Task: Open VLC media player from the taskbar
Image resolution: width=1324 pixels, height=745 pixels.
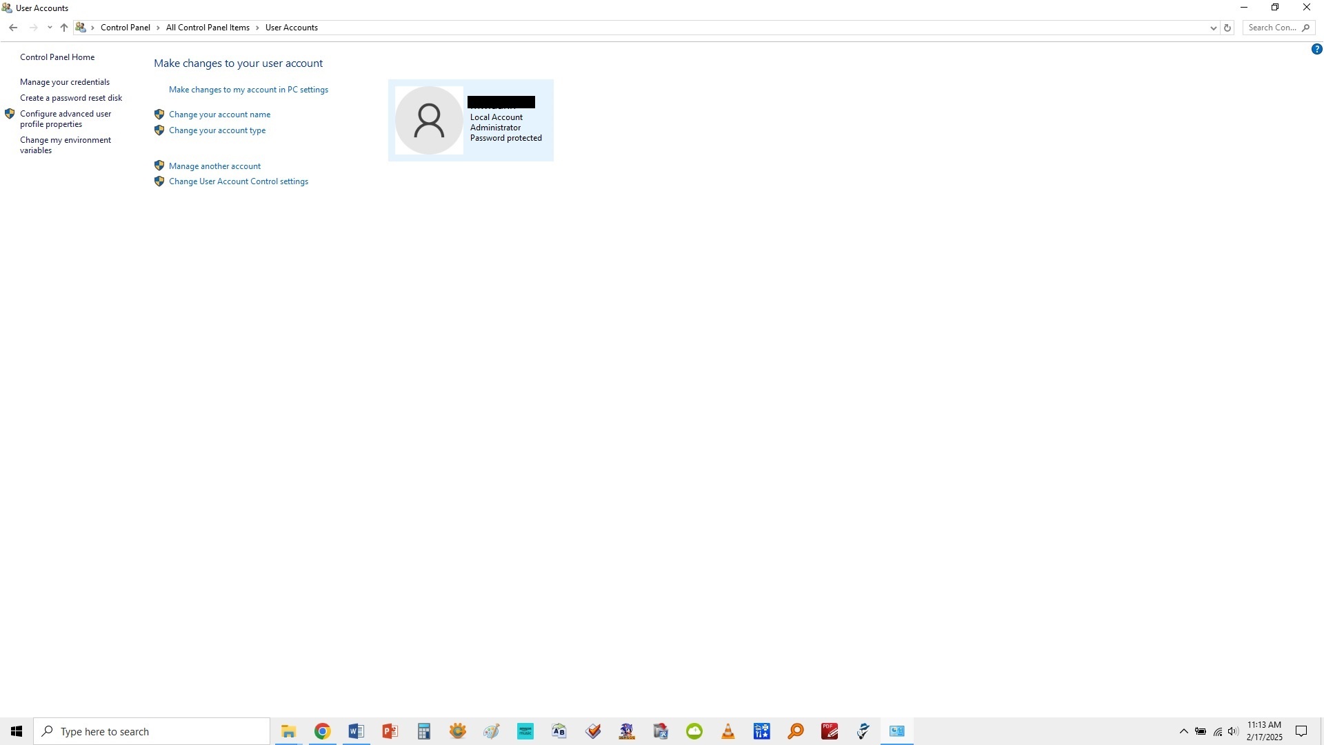Action: coord(728,731)
